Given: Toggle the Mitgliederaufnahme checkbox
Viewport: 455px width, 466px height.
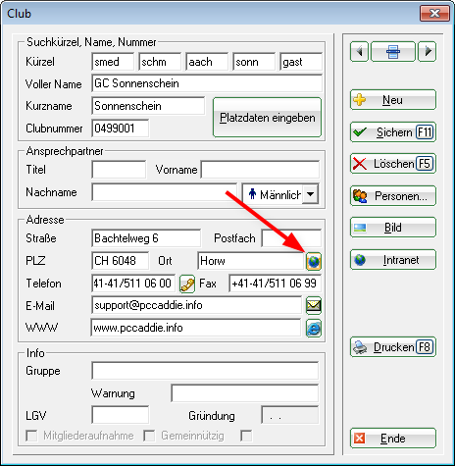Looking at the screenshot, I should coord(31,436).
